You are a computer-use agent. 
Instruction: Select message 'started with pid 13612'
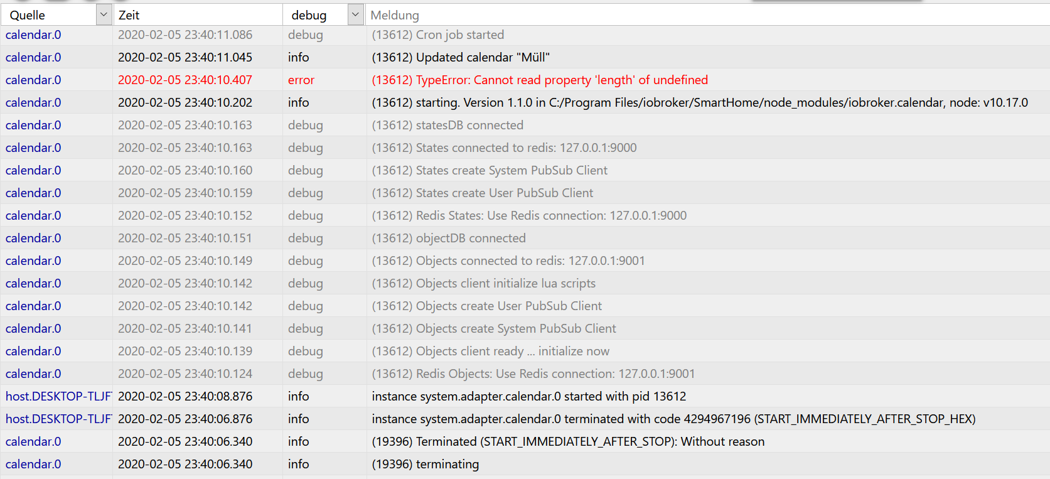tap(529, 396)
